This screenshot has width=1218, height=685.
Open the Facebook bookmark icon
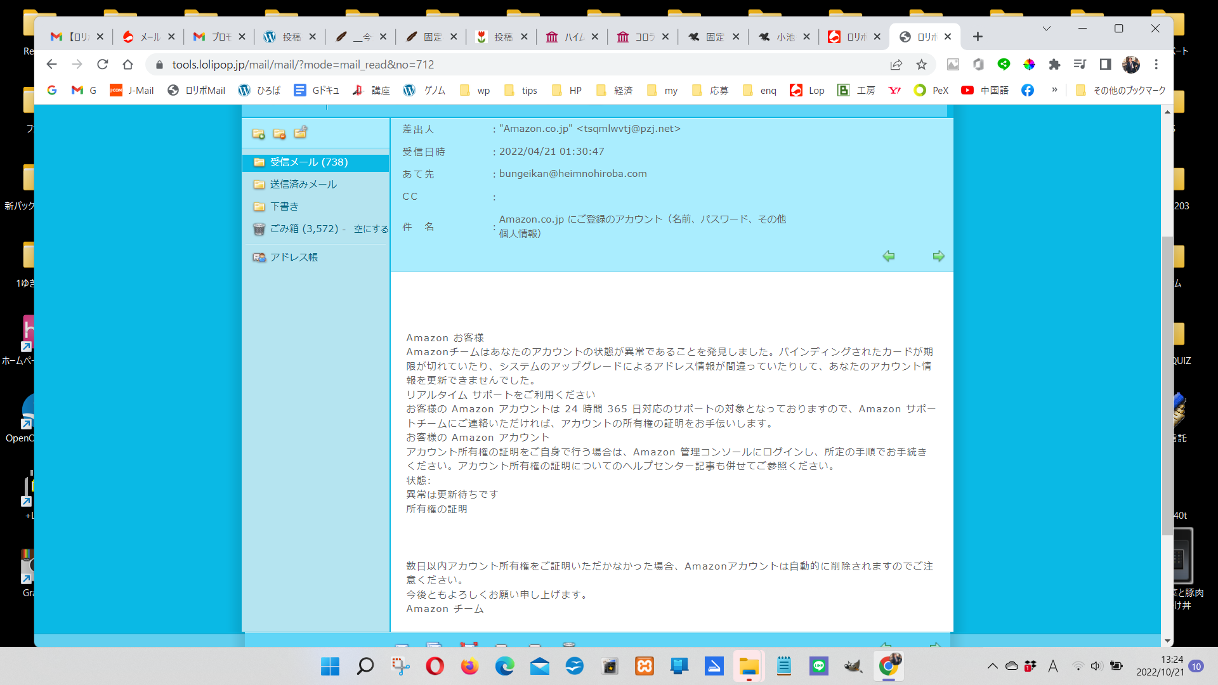[1028, 91]
